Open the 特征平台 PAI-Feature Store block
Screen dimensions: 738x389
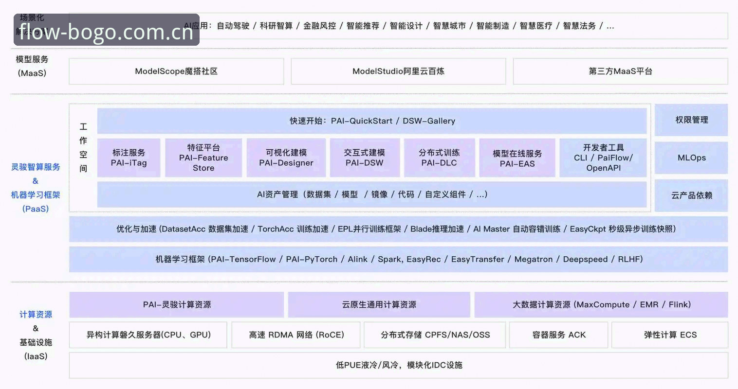(x=203, y=158)
